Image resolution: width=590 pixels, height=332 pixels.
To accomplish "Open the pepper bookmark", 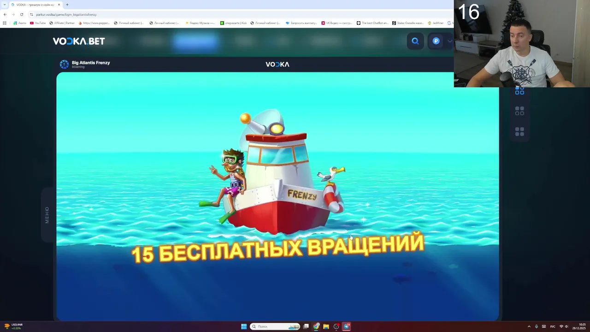I will (x=94, y=23).
